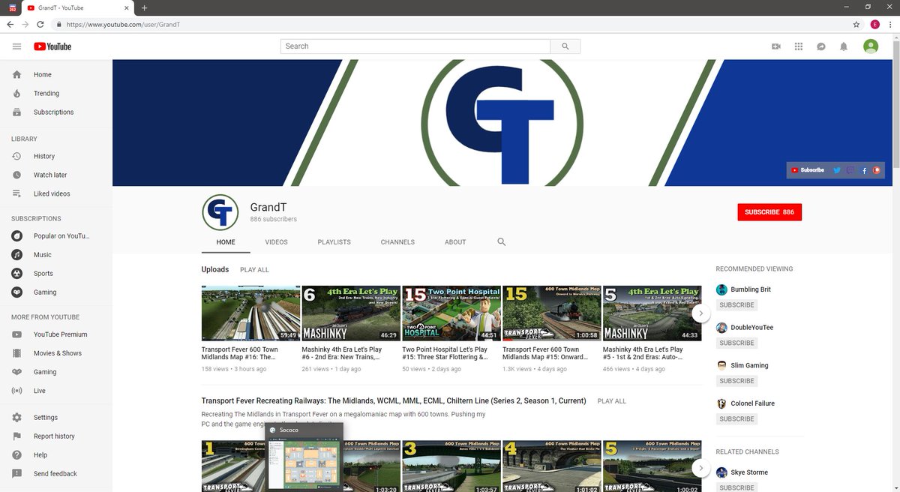Subscribe to Bumbling Brit
The width and height of the screenshot is (900, 492).
(736, 305)
